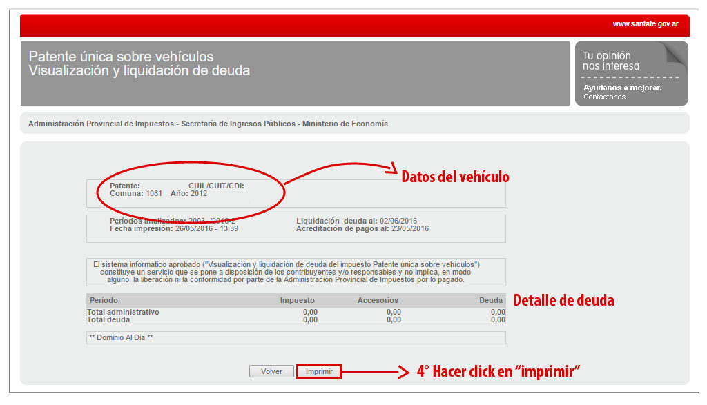Click the Total deuda row label
707x405 pixels.
(108, 320)
